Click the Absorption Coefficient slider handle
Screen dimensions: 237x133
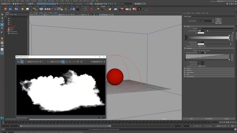point(205,53)
